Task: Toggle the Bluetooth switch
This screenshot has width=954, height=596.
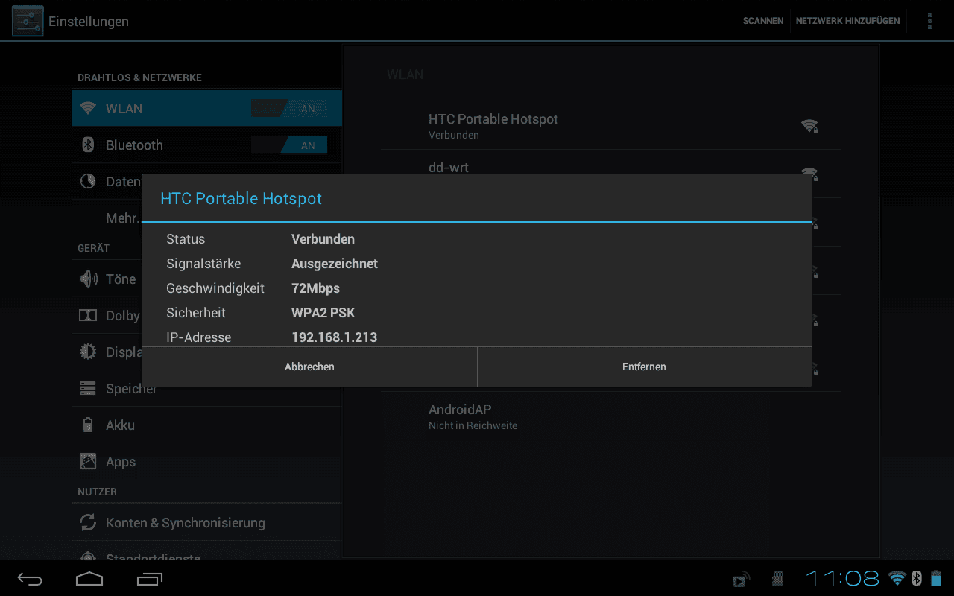Action: pyautogui.click(x=289, y=145)
